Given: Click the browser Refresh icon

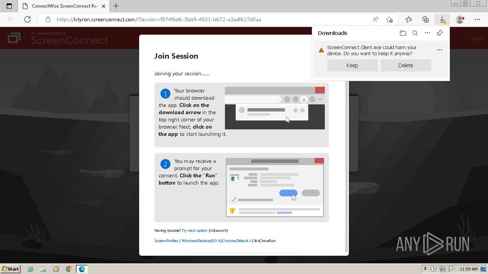Looking at the screenshot, I should [27, 19].
